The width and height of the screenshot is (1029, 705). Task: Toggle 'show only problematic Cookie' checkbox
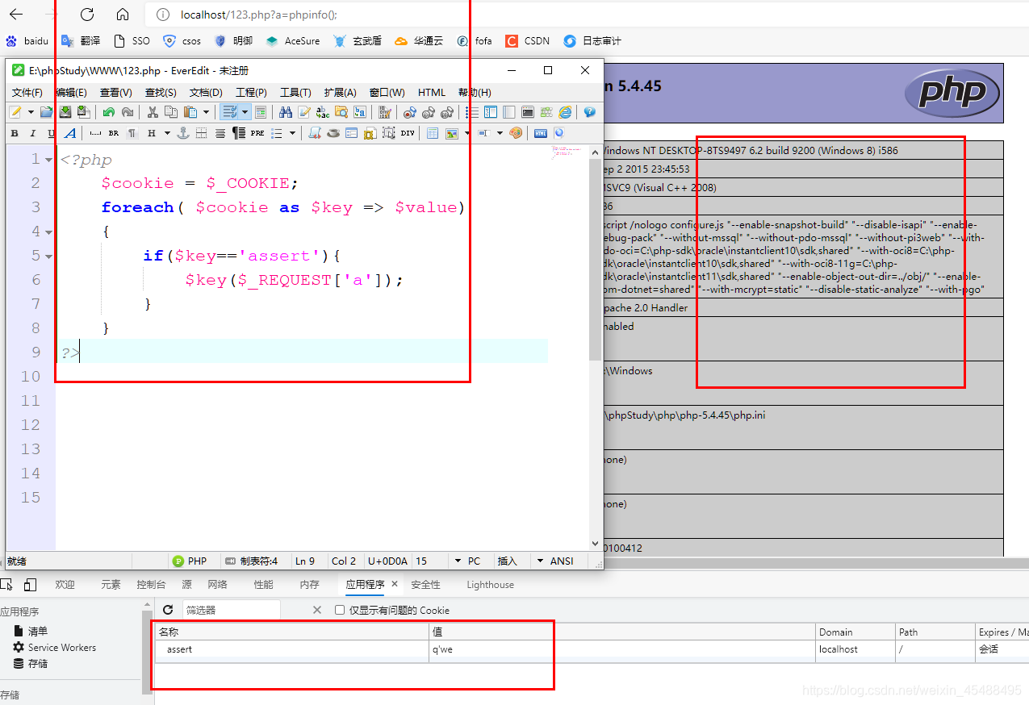pos(340,610)
